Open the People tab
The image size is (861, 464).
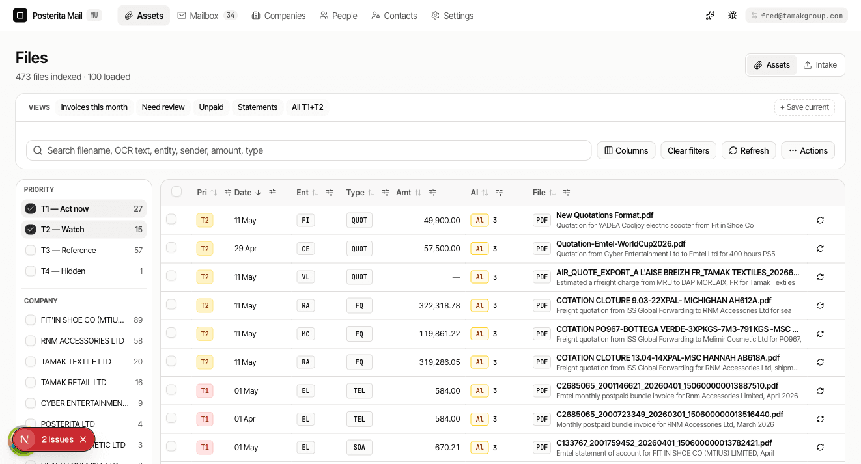click(339, 16)
